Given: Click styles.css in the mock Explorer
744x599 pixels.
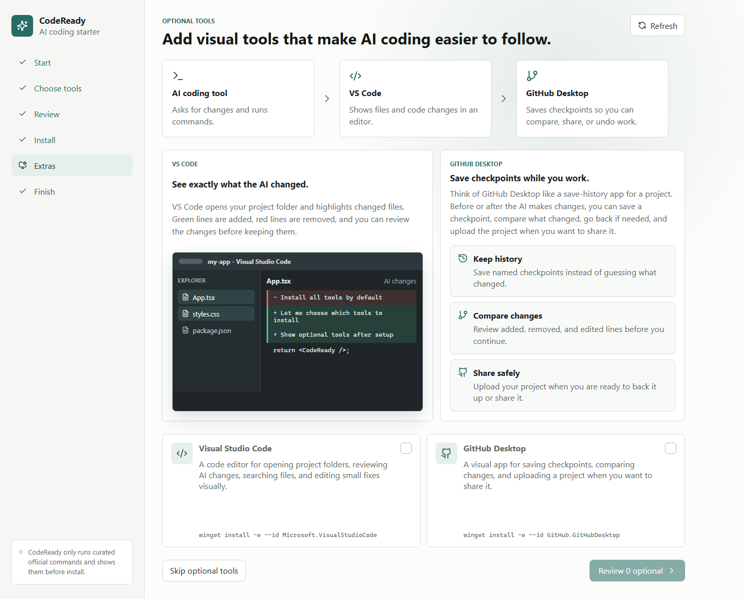Looking at the screenshot, I should click(x=216, y=314).
